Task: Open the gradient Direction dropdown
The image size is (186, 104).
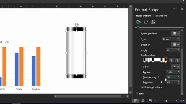Action: (176, 45)
